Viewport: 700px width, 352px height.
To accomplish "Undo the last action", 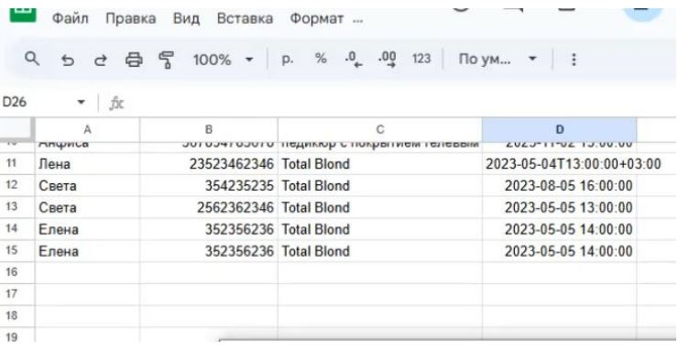I will click(68, 60).
